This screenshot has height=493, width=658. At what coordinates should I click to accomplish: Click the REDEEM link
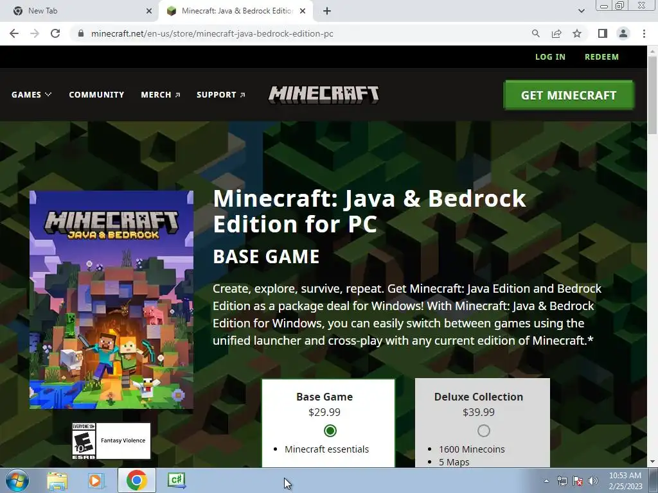coord(601,56)
